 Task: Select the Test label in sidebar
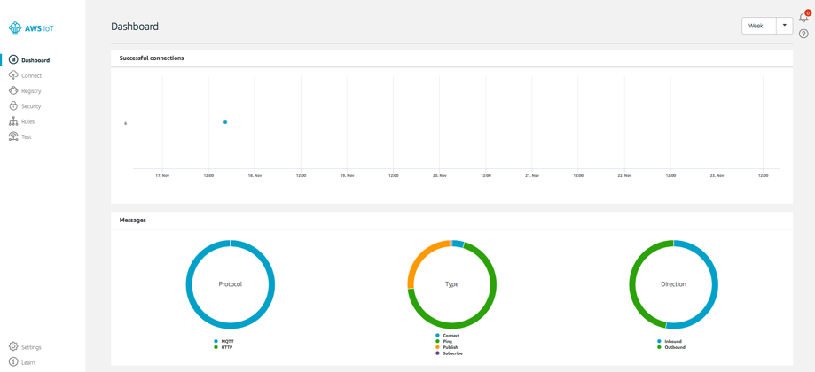click(x=27, y=137)
